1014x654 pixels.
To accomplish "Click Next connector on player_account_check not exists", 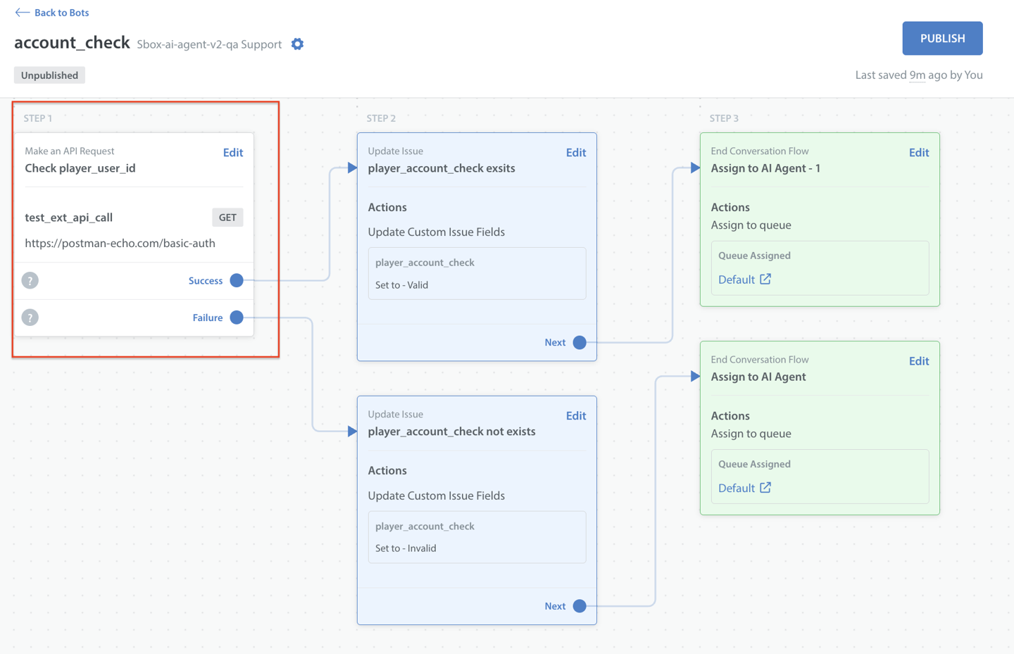I will [580, 606].
